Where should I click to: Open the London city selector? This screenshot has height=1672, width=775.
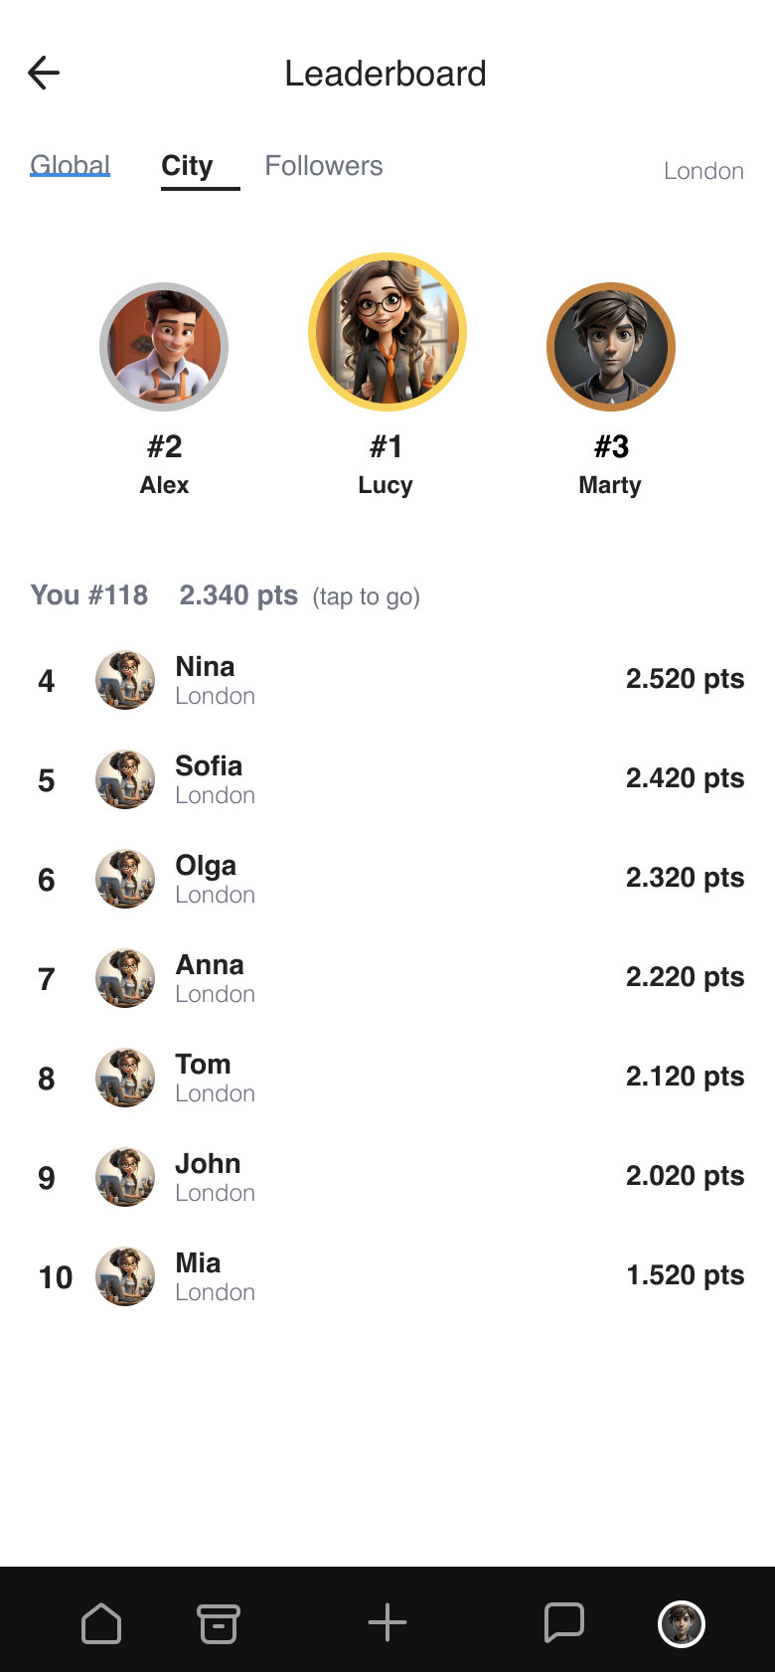(x=704, y=171)
